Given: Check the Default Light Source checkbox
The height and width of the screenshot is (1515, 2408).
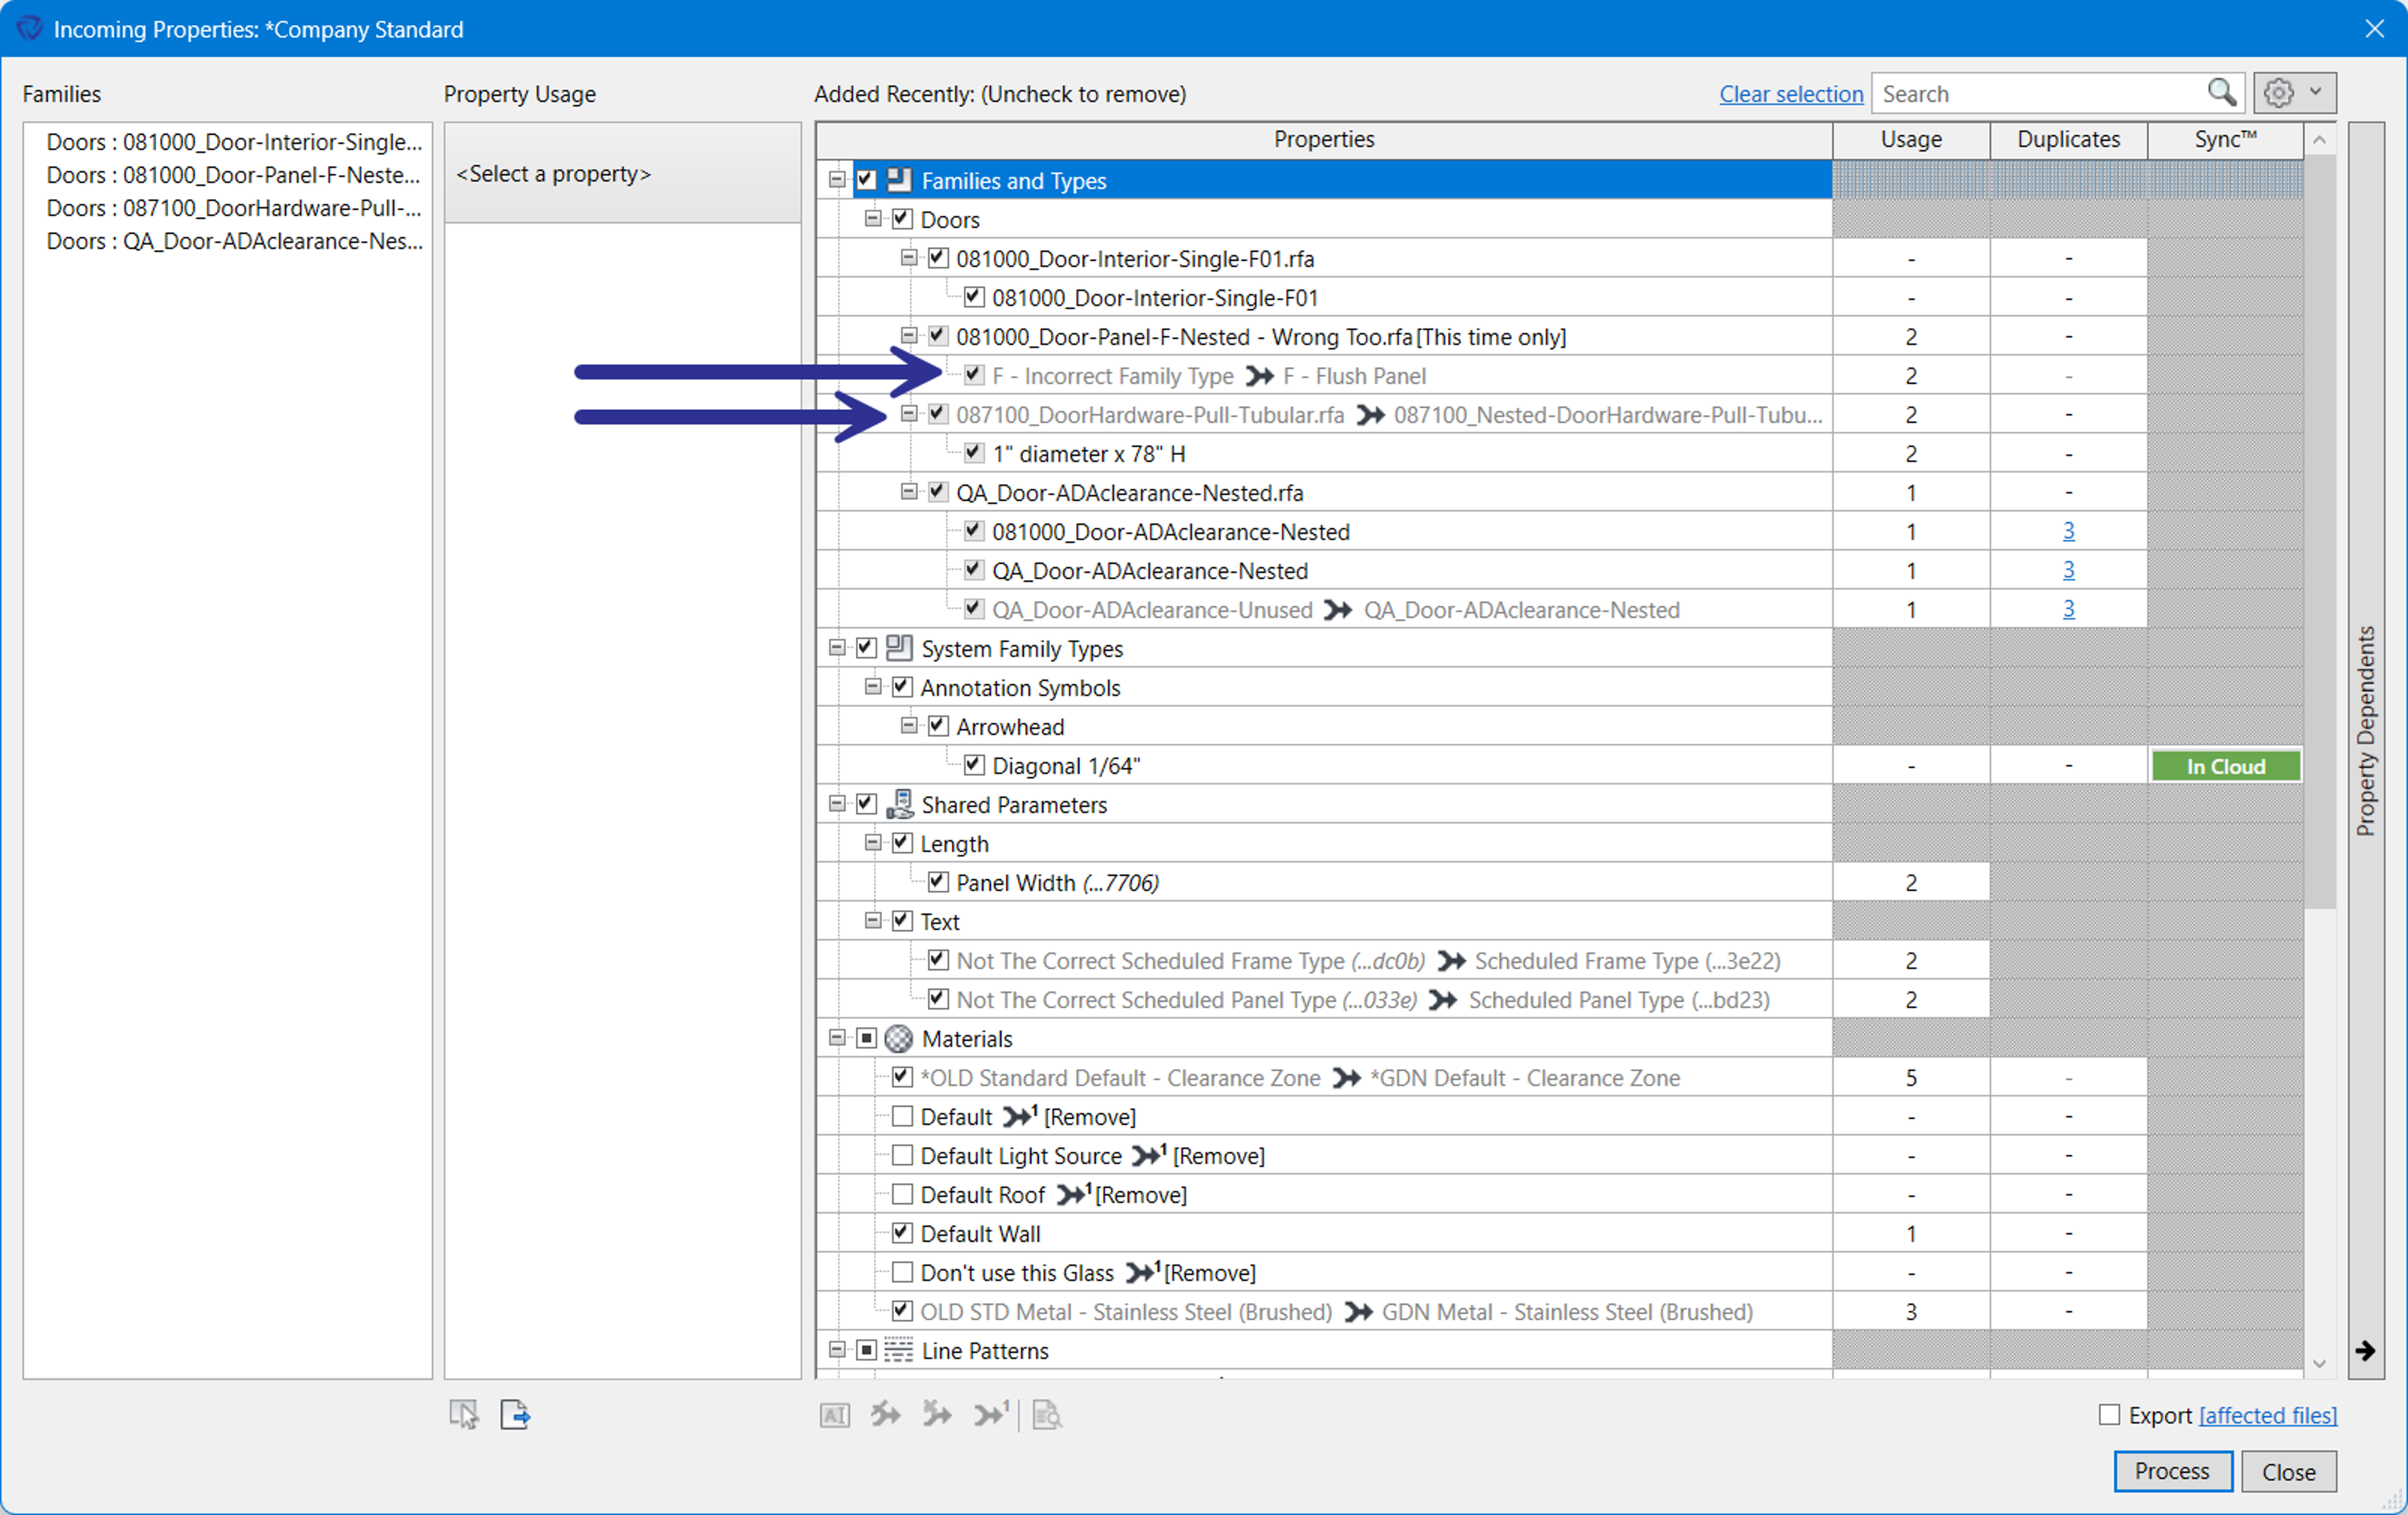Looking at the screenshot, I should click(x=902, y=1155).
